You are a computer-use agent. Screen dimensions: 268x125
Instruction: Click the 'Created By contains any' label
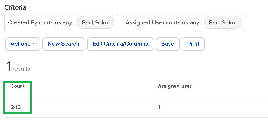[41, 22]
